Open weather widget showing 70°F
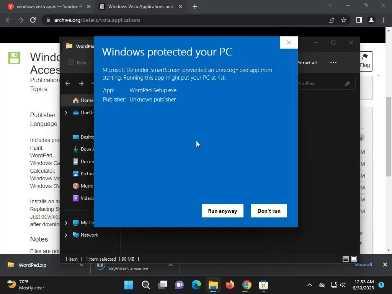Viewport: 392px width, 294px height. click(26, 285)
